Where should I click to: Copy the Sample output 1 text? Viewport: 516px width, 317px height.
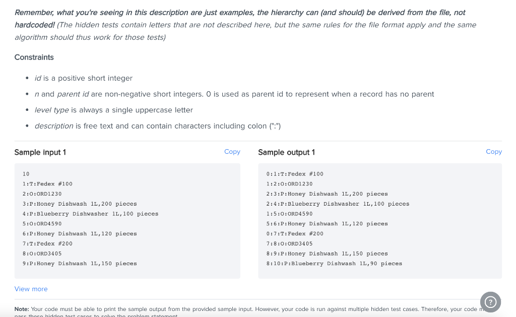point(493,152)
